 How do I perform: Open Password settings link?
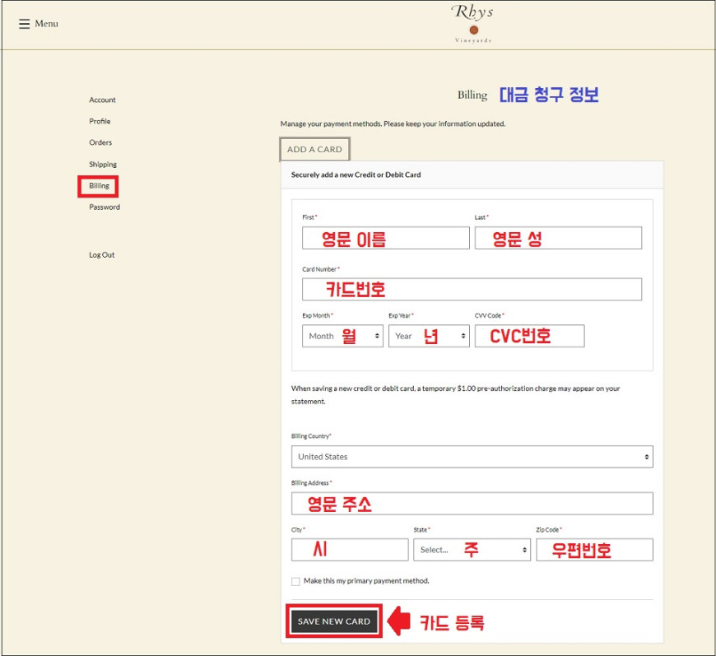(105, 207)
